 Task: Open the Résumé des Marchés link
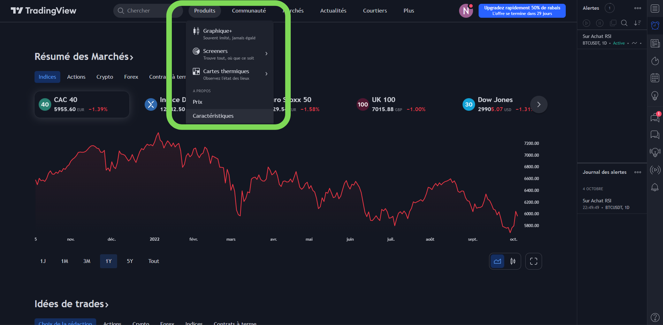(x=84, y=56)
